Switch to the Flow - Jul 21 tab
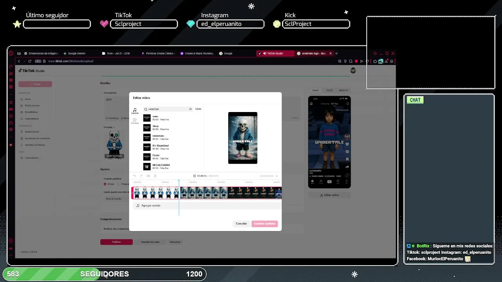Screen dimensions: 502x282 click(x=118, y=53)
